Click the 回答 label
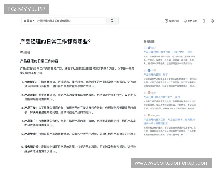216x172 pixels. coord(27,52)
